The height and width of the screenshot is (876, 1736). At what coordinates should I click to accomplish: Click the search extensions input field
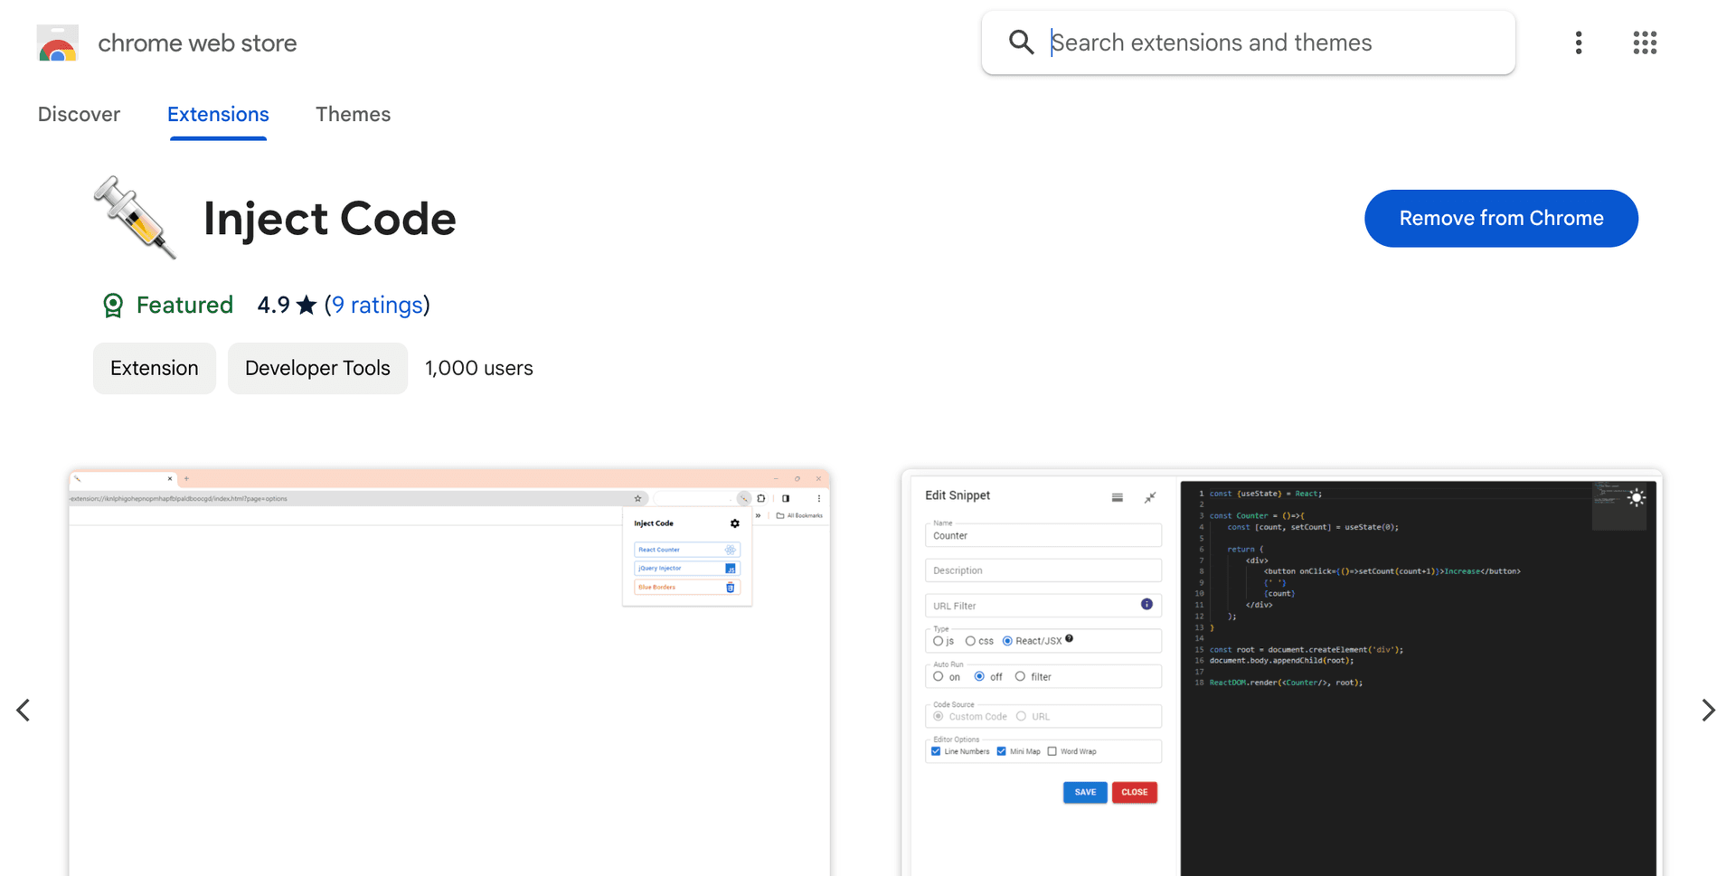point(1248,42)
